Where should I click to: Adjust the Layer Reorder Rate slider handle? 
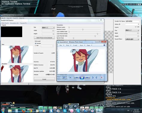click(x=95, y=36)
